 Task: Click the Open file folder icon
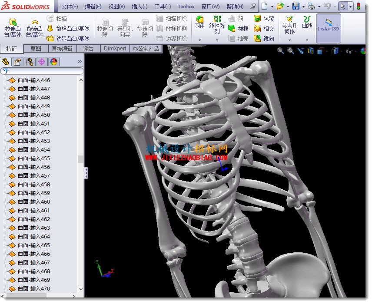coord(280,6)
